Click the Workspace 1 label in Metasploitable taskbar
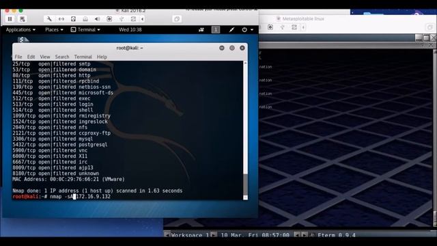 coord(190,235)
